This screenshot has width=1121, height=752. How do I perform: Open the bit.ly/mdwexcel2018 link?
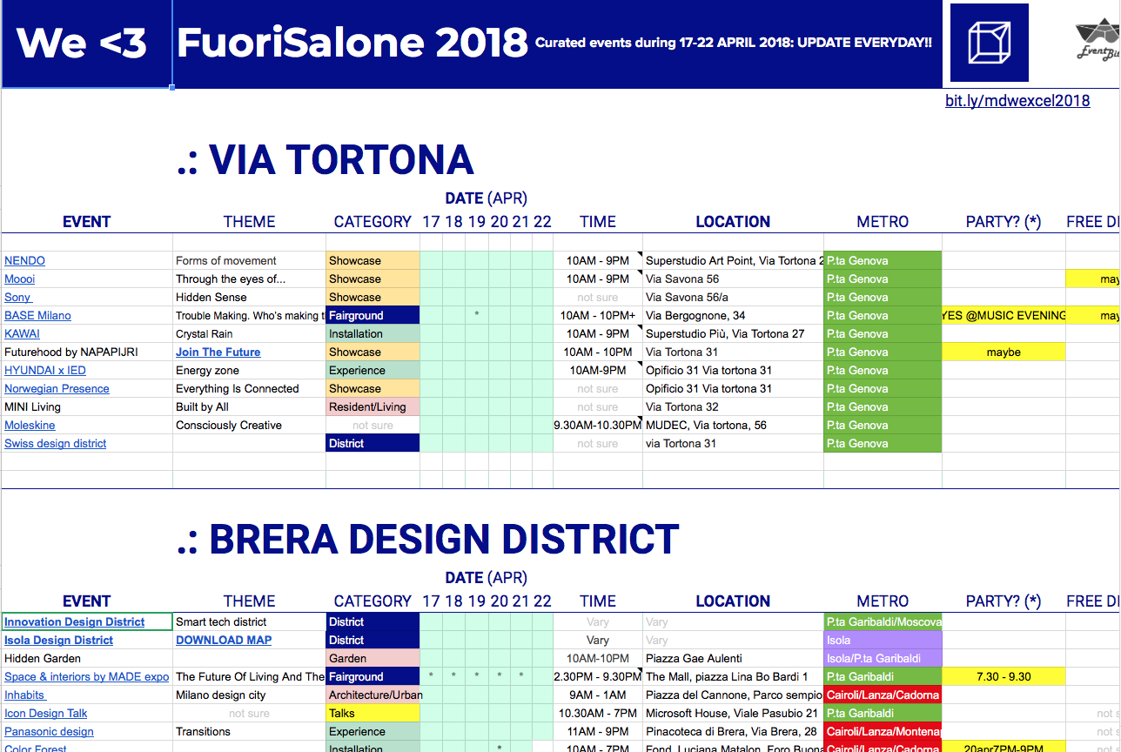click(x=1017, y=100)
